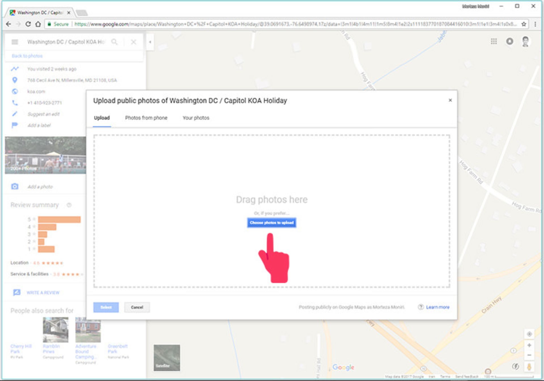Click the Suggest an edit pencil icon
Viewport: 544px width, 381px height.
pos(15,114)
